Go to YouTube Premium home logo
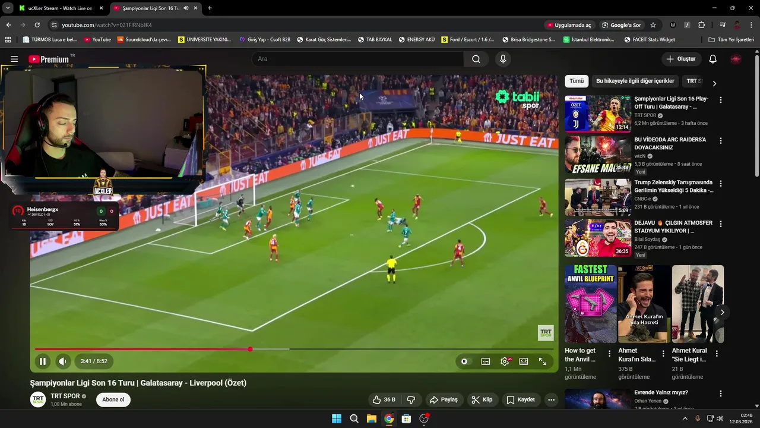The height and width of the screenshot is (428, 760). coord(49,59)
